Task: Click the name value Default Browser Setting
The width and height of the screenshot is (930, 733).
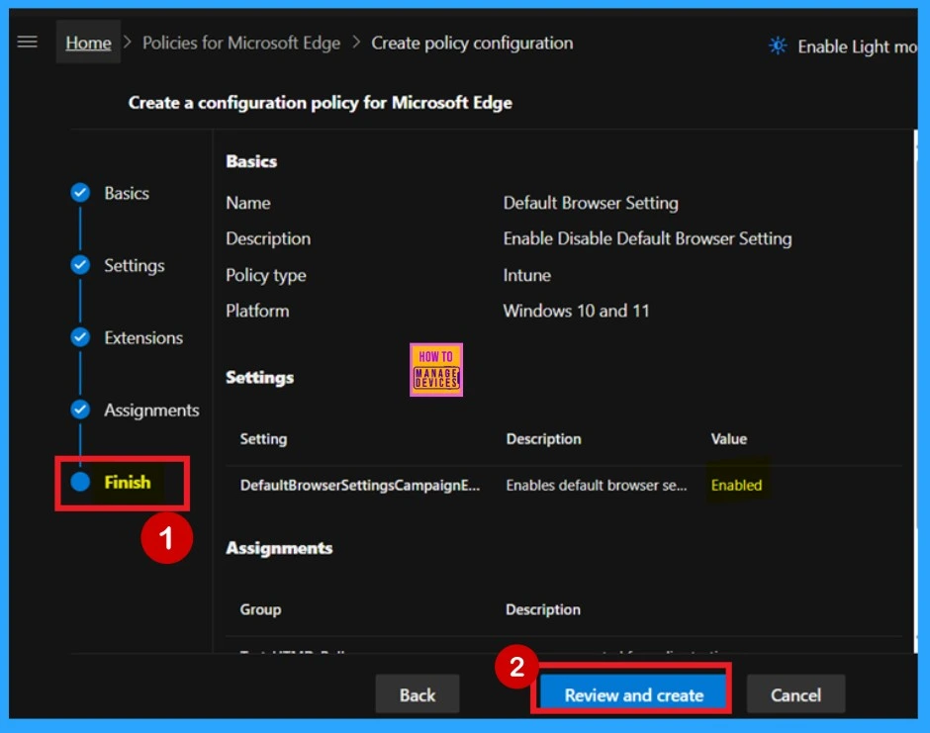Action: (591, 203)
